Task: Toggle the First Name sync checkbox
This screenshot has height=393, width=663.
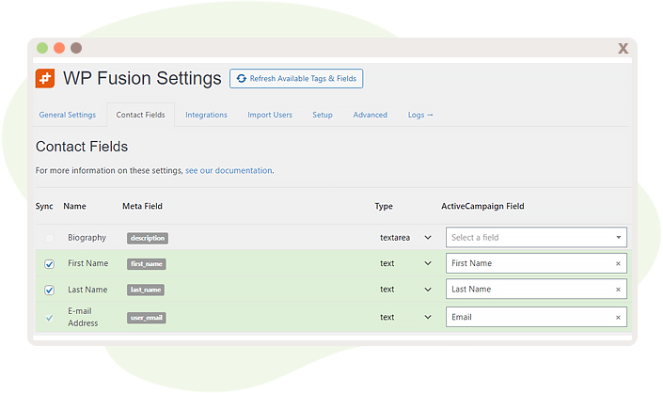Action: click(50, 264)
